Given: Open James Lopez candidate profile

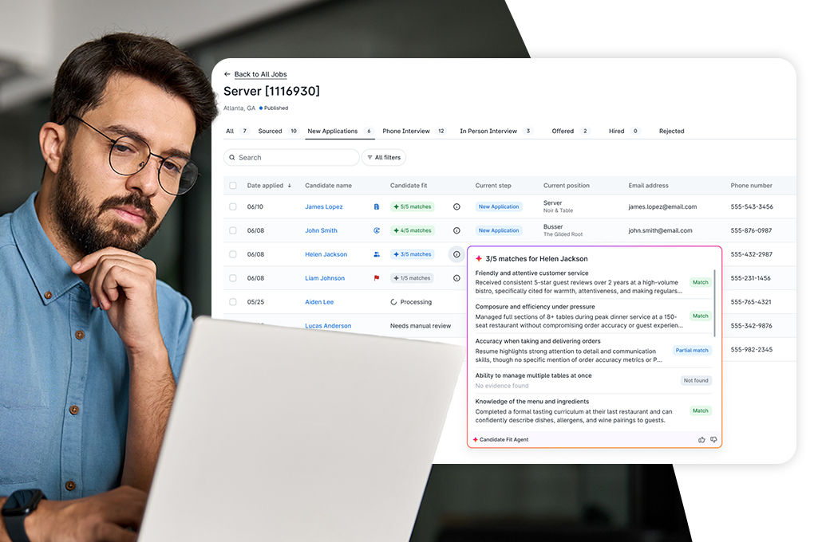Looking at the screenshot, I should tap(323, 207).
